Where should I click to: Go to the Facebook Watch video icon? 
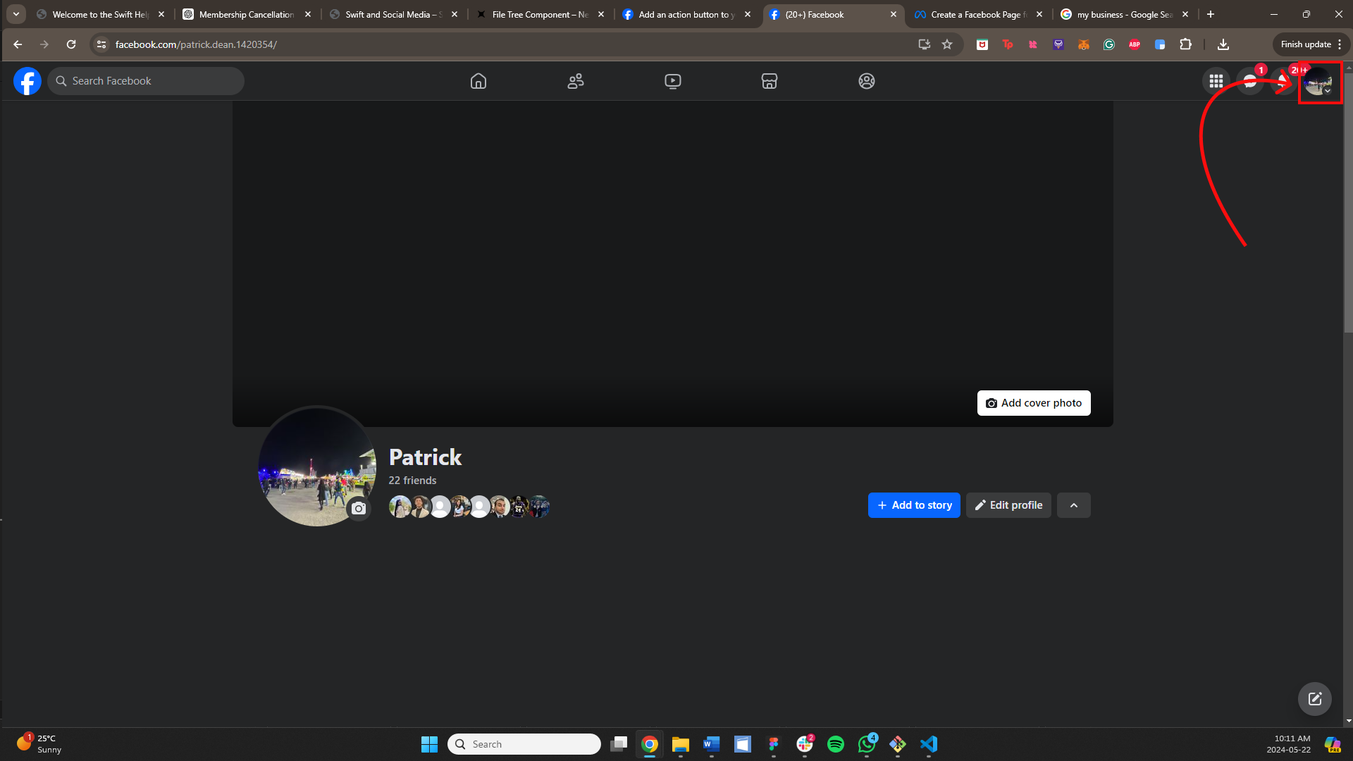pyautogui.click(x=672, y=81)
